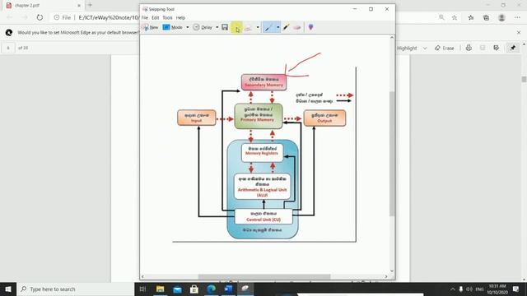Add this page to favorites in Edge
Screen dimensions: 527x296
click(x=455, y=17)
